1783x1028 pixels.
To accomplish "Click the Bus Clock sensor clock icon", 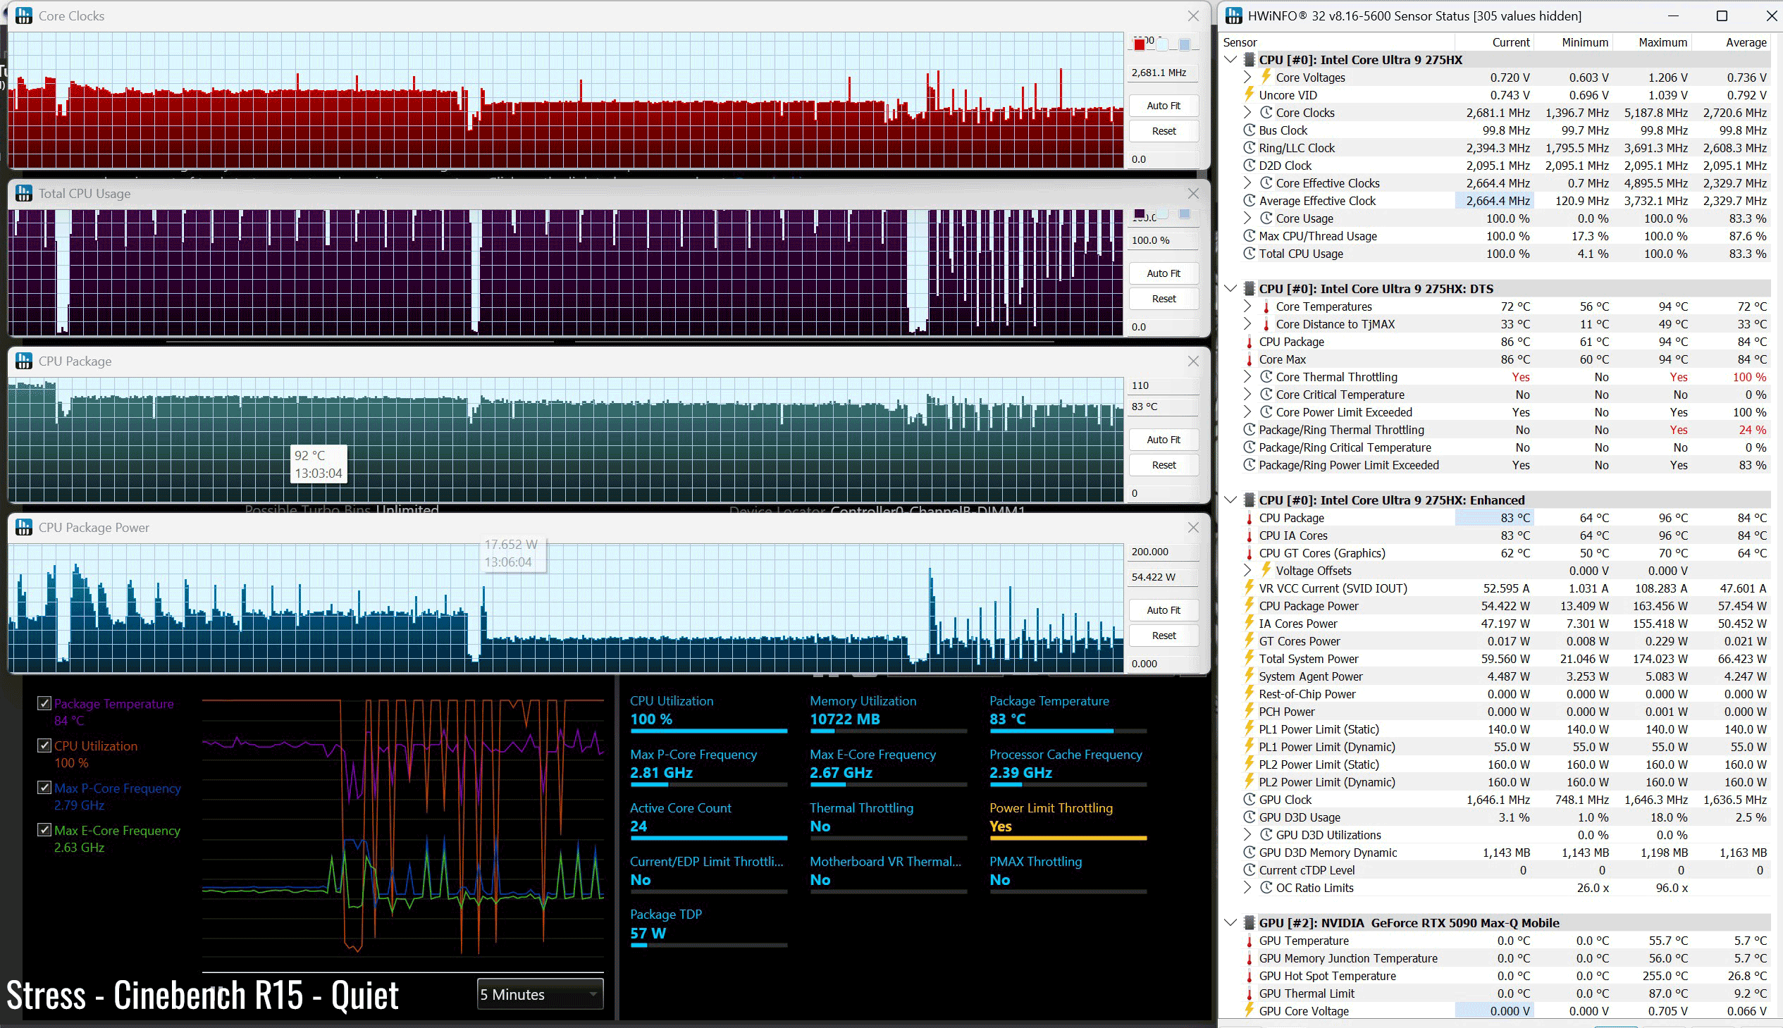I will coord(1250,130).
